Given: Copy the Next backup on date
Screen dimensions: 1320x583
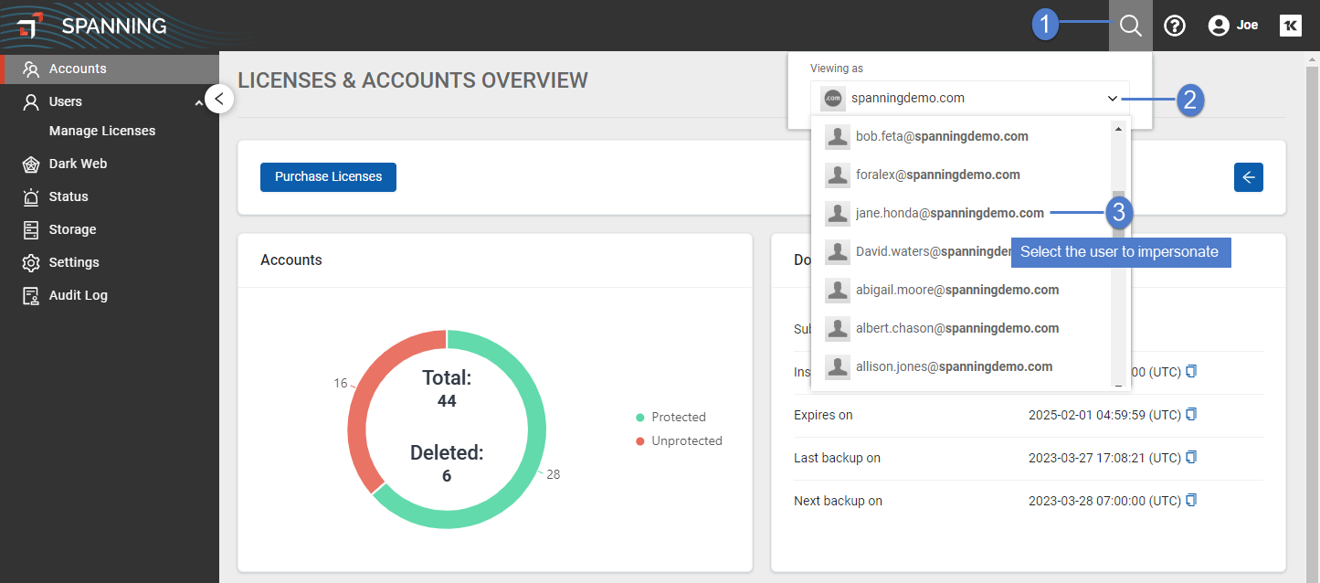Looking at the screenshot, I should (x=1191, y=501).
